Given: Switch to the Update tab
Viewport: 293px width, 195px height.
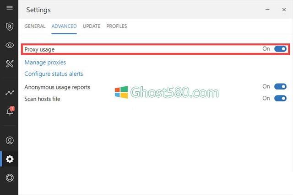Looking at the screenshot, I should click(x=92, y=26).
